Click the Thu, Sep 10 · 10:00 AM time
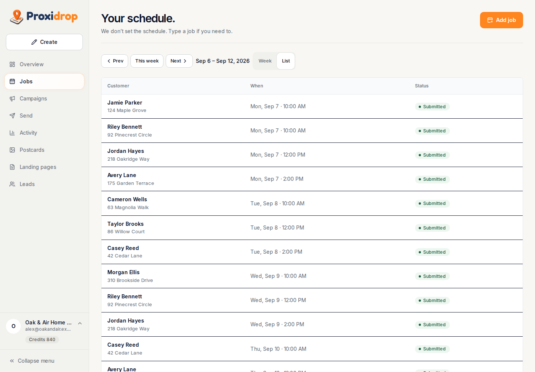The height and width of the screenshot is (372, 535). coord(278,349)
